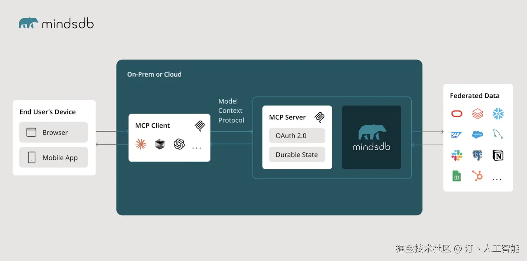The width and height of the screenshot is (527, 261).
Task: Click the MCP logo in MCP Client card
Action: point(199,126)
